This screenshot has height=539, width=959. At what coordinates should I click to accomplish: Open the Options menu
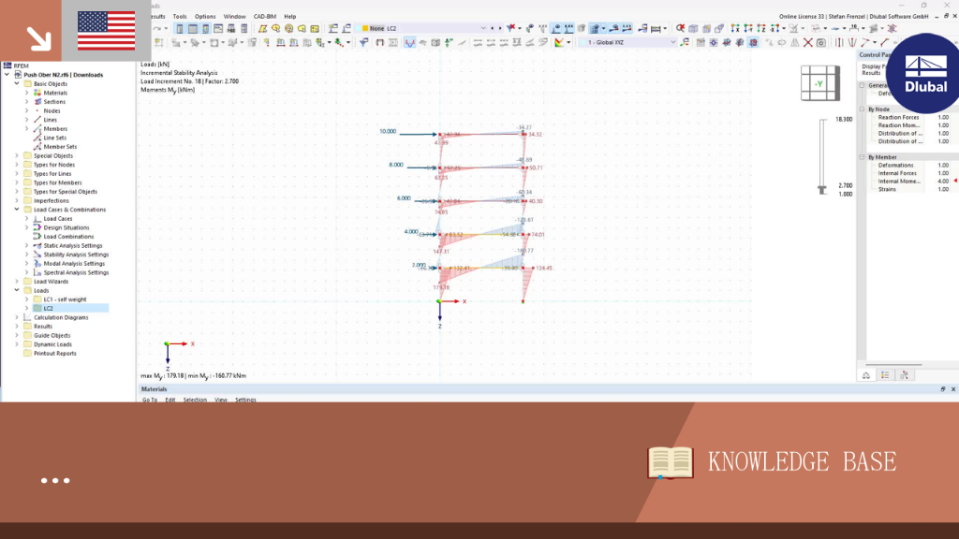coord(205,17)
